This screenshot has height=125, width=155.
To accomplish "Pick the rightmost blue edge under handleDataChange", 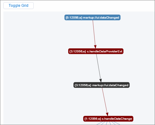I will pyautogui.click(x=117, y=123).
